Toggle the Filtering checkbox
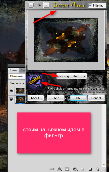This screenshot has height=172, width=109. (90, 5)
